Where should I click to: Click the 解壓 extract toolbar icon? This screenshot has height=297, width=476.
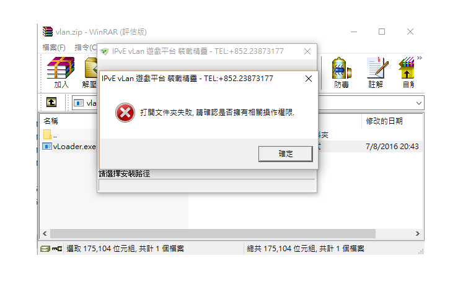tap(90, 73)
